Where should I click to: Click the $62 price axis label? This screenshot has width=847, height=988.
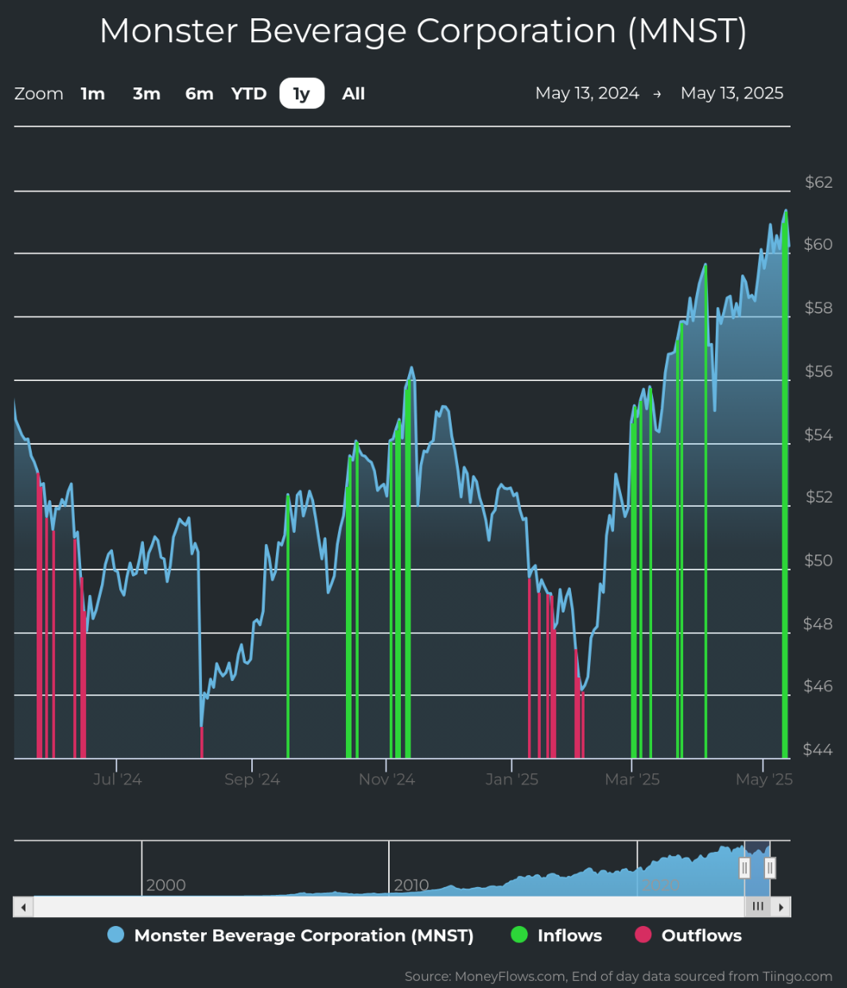tap(818, 182)
